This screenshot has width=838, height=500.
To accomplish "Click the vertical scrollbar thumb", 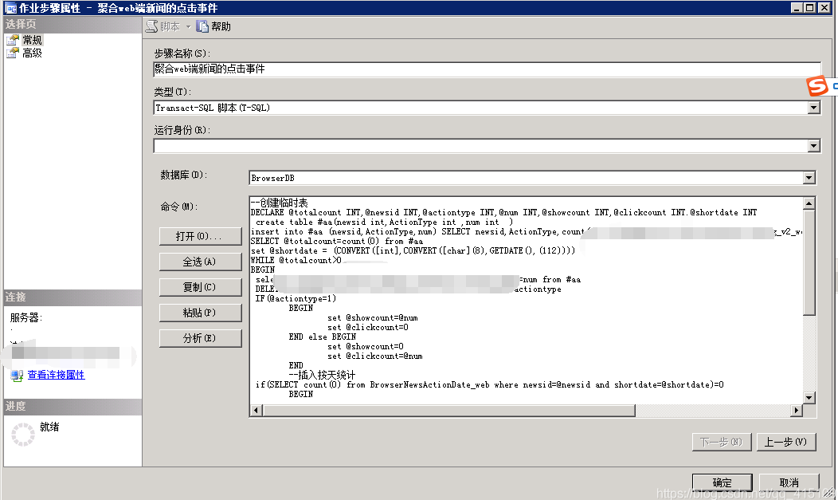I will point(809,262).
